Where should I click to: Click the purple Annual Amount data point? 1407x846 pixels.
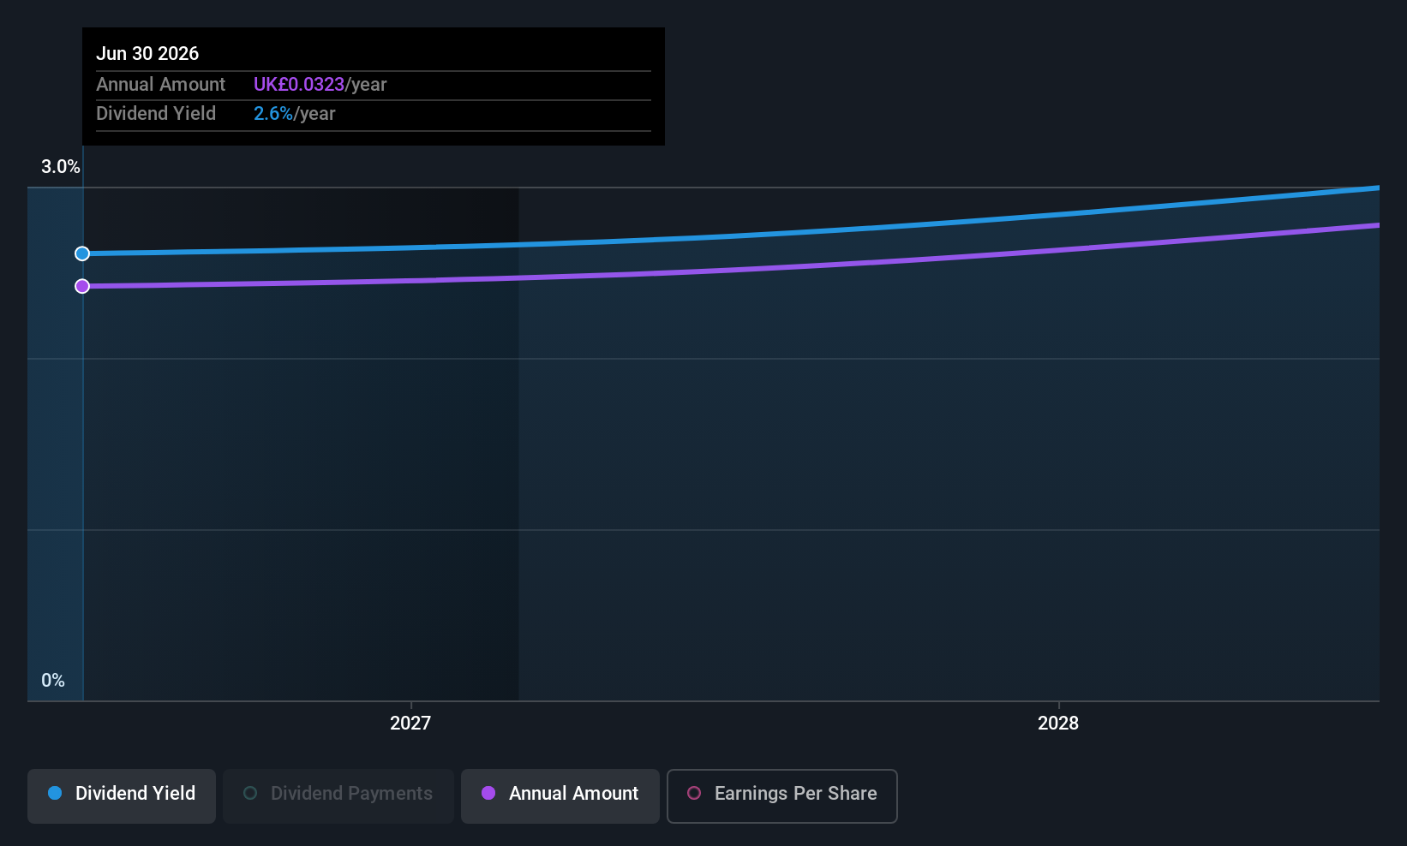point(82,286)
